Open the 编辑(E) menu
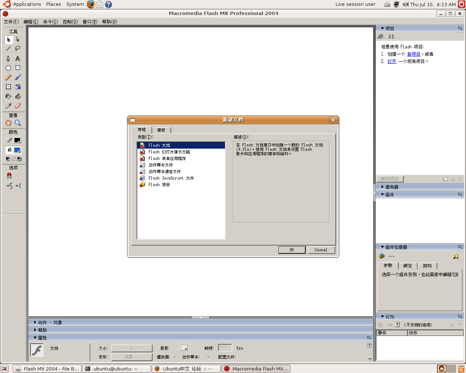The width and height of the screenshot is (466, 373). [31, 22]
